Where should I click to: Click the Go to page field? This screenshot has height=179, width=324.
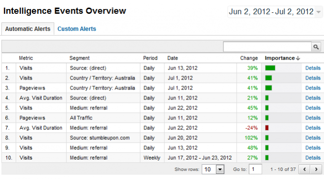255,169
